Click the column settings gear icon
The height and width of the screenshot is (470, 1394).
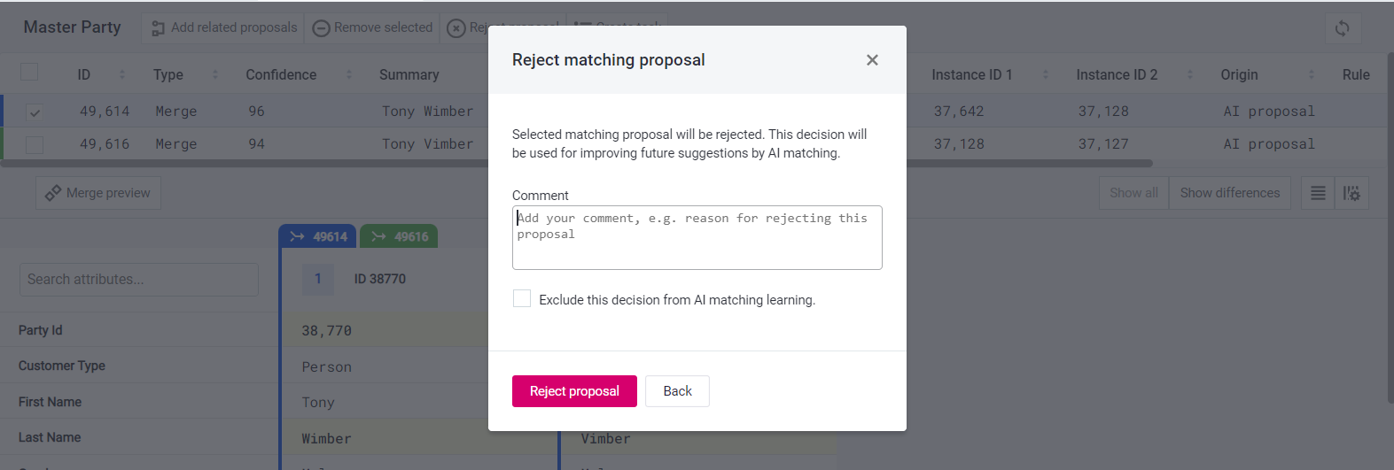coord(1351,193)
